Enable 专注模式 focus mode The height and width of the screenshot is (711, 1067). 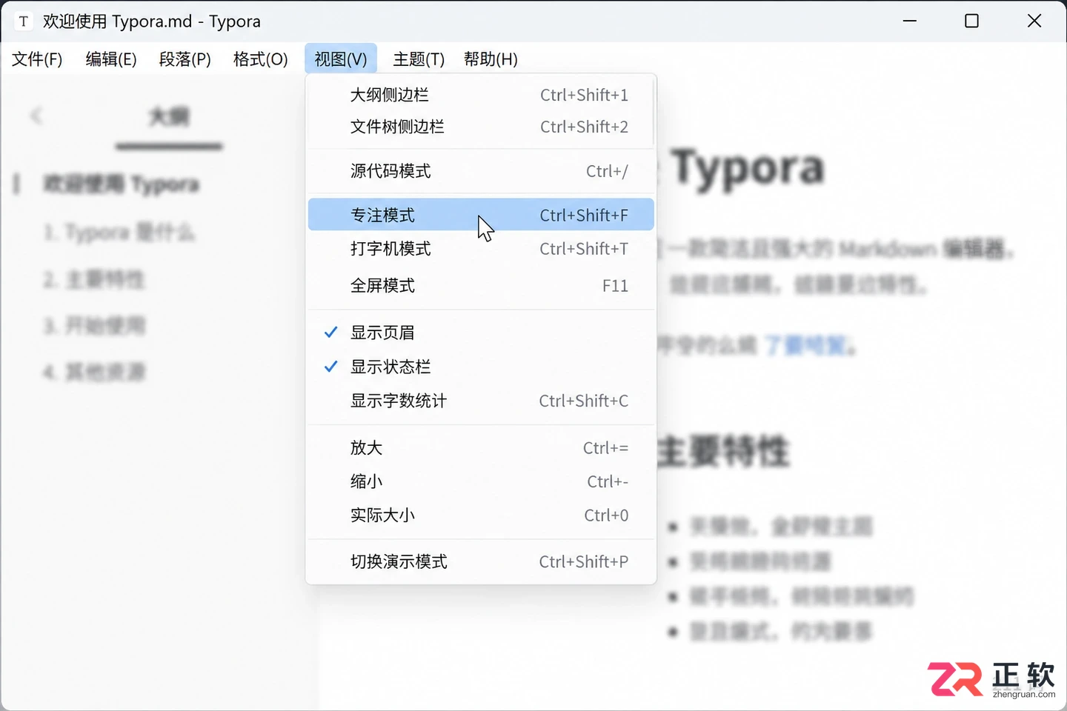click(481, 215)
